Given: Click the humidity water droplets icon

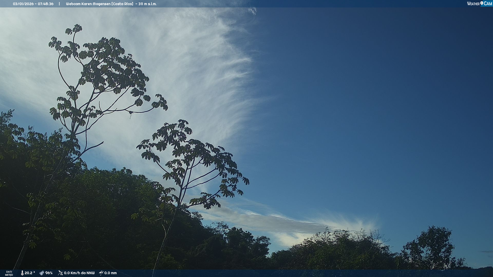Looking at the screenshot, I should (x=42, y=273).
